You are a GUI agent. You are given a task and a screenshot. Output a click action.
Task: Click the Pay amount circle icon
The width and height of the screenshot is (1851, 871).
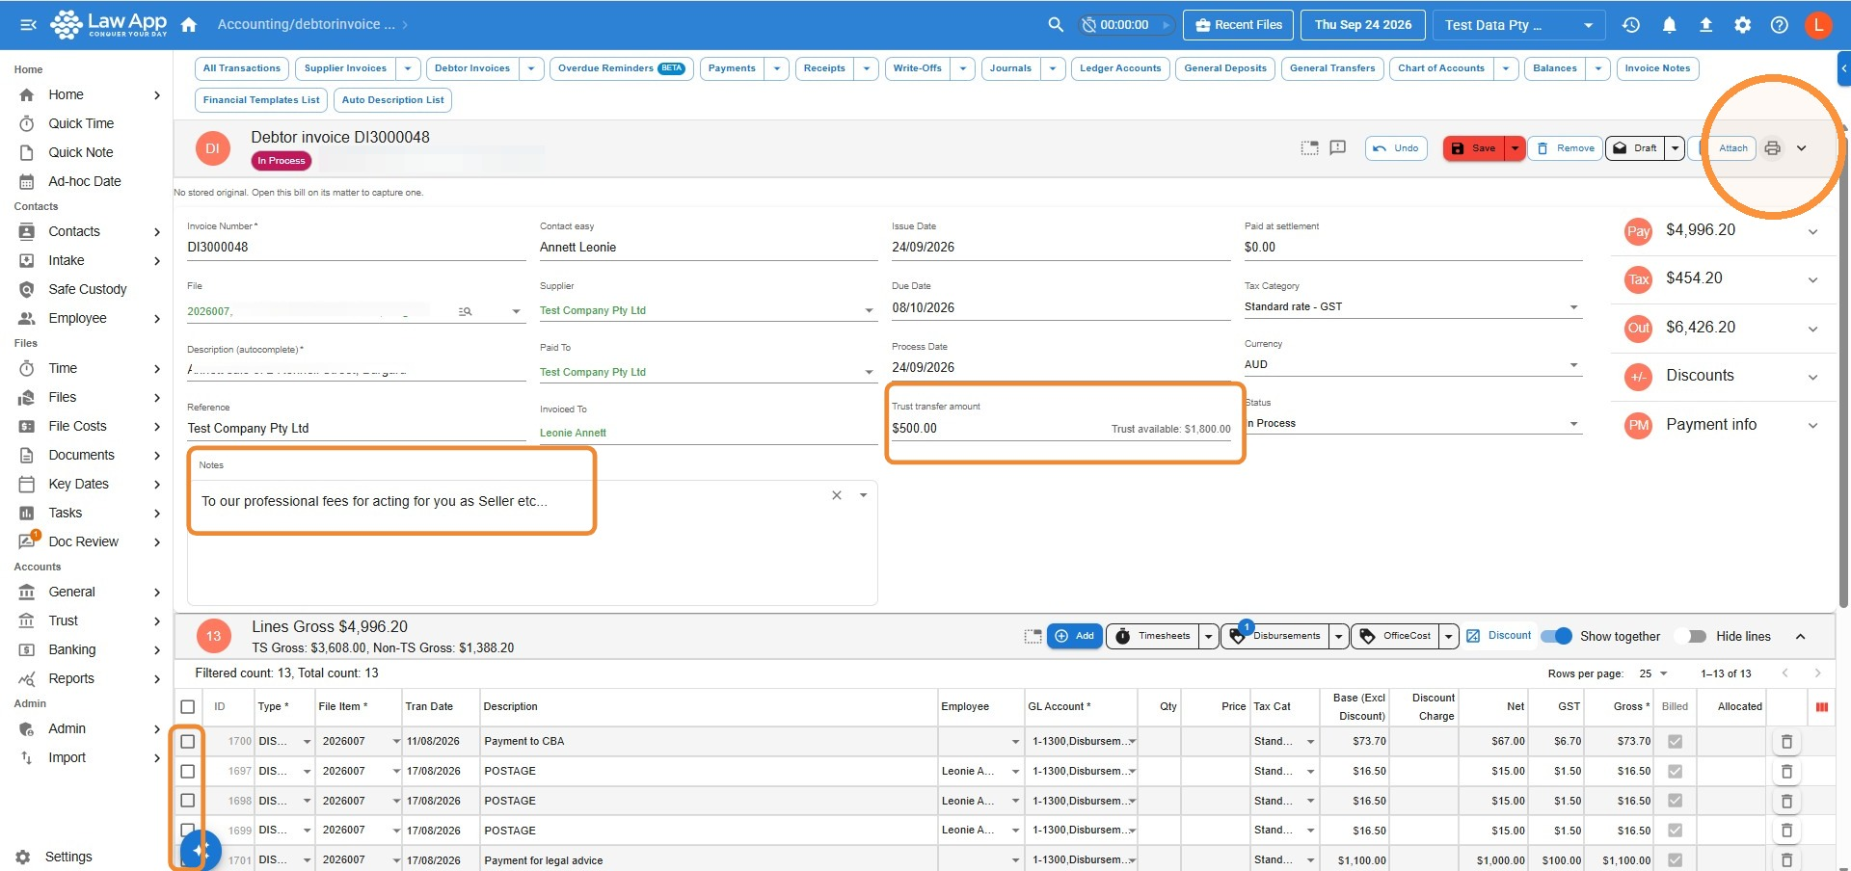[1639, 231]
